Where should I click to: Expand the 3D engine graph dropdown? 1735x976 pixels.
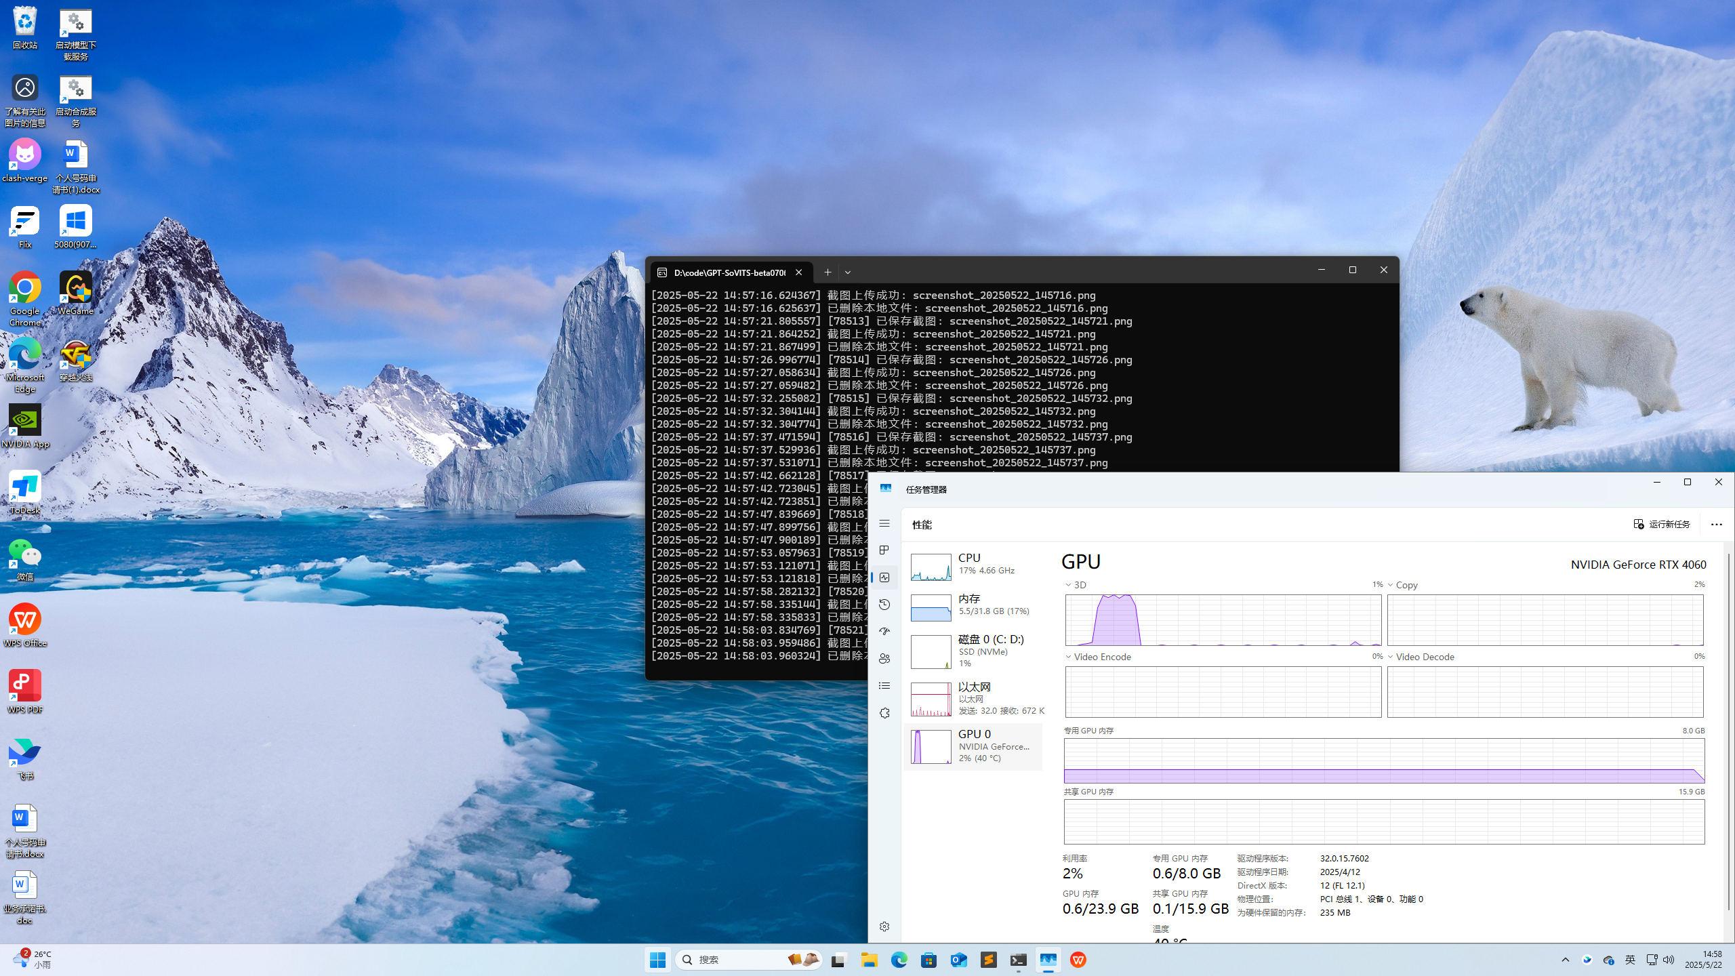pos(1069,585)
